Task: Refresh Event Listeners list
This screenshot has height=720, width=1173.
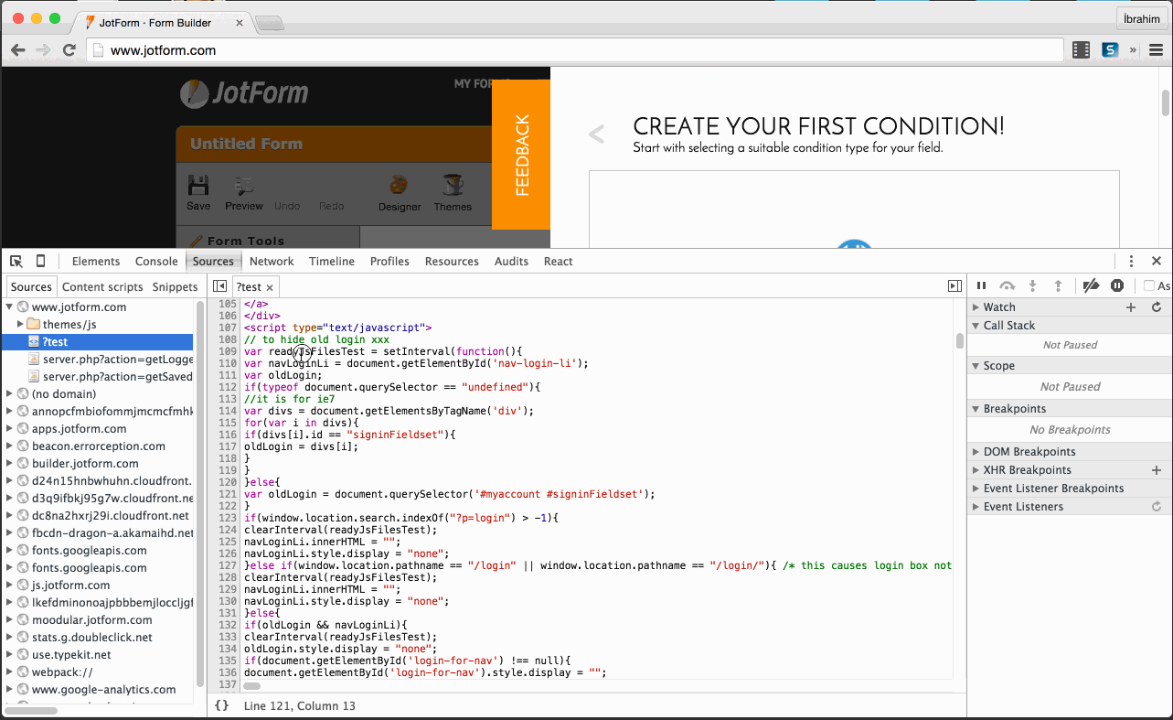Action: pyautogui.click(x=1157, y=507)
